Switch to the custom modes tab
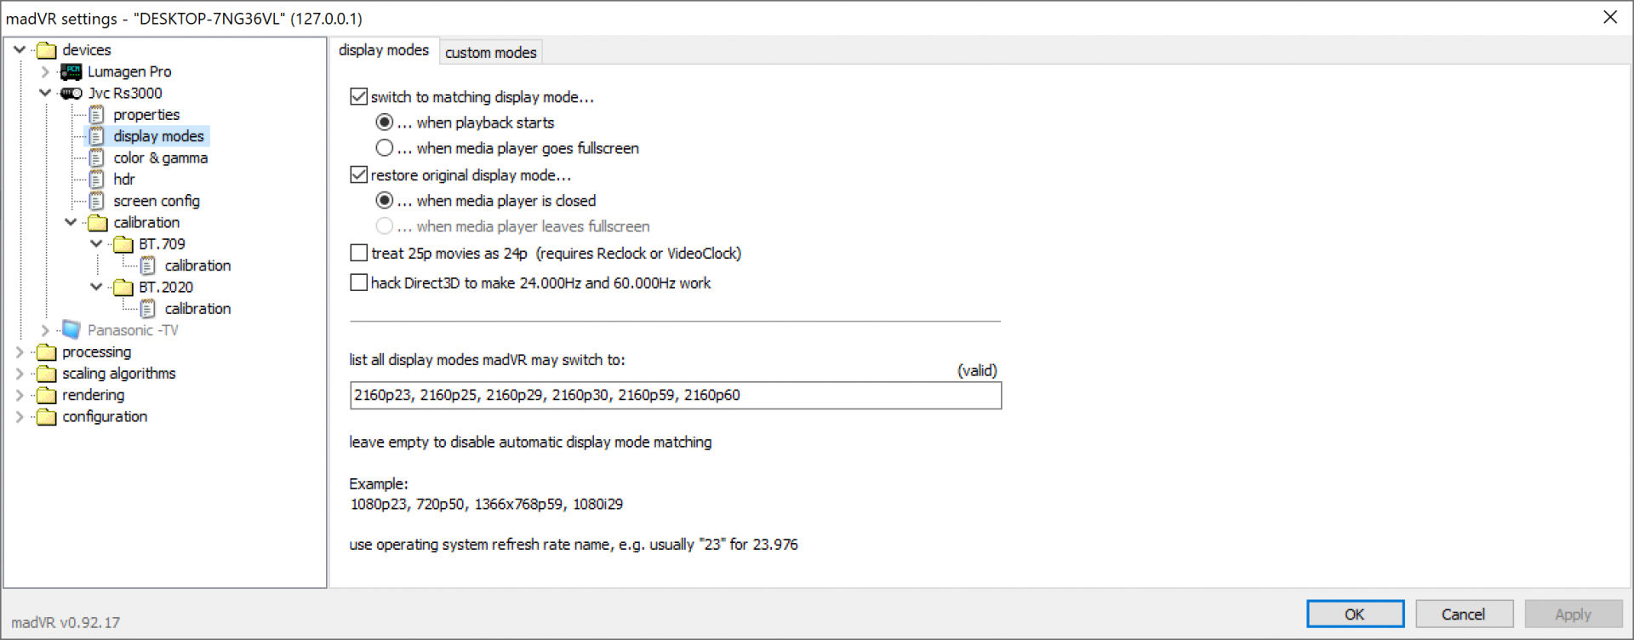This screenshot has width=1634, height=640. tap(491, 52)
